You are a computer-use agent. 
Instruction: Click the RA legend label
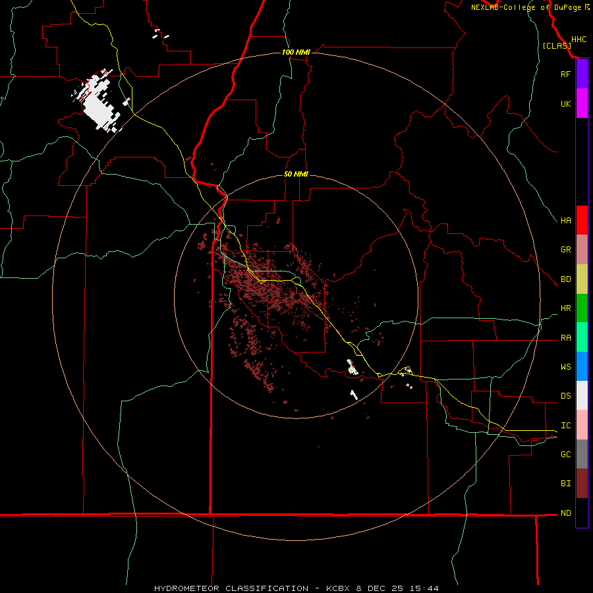pyautogui.click(x=565, y=338)
